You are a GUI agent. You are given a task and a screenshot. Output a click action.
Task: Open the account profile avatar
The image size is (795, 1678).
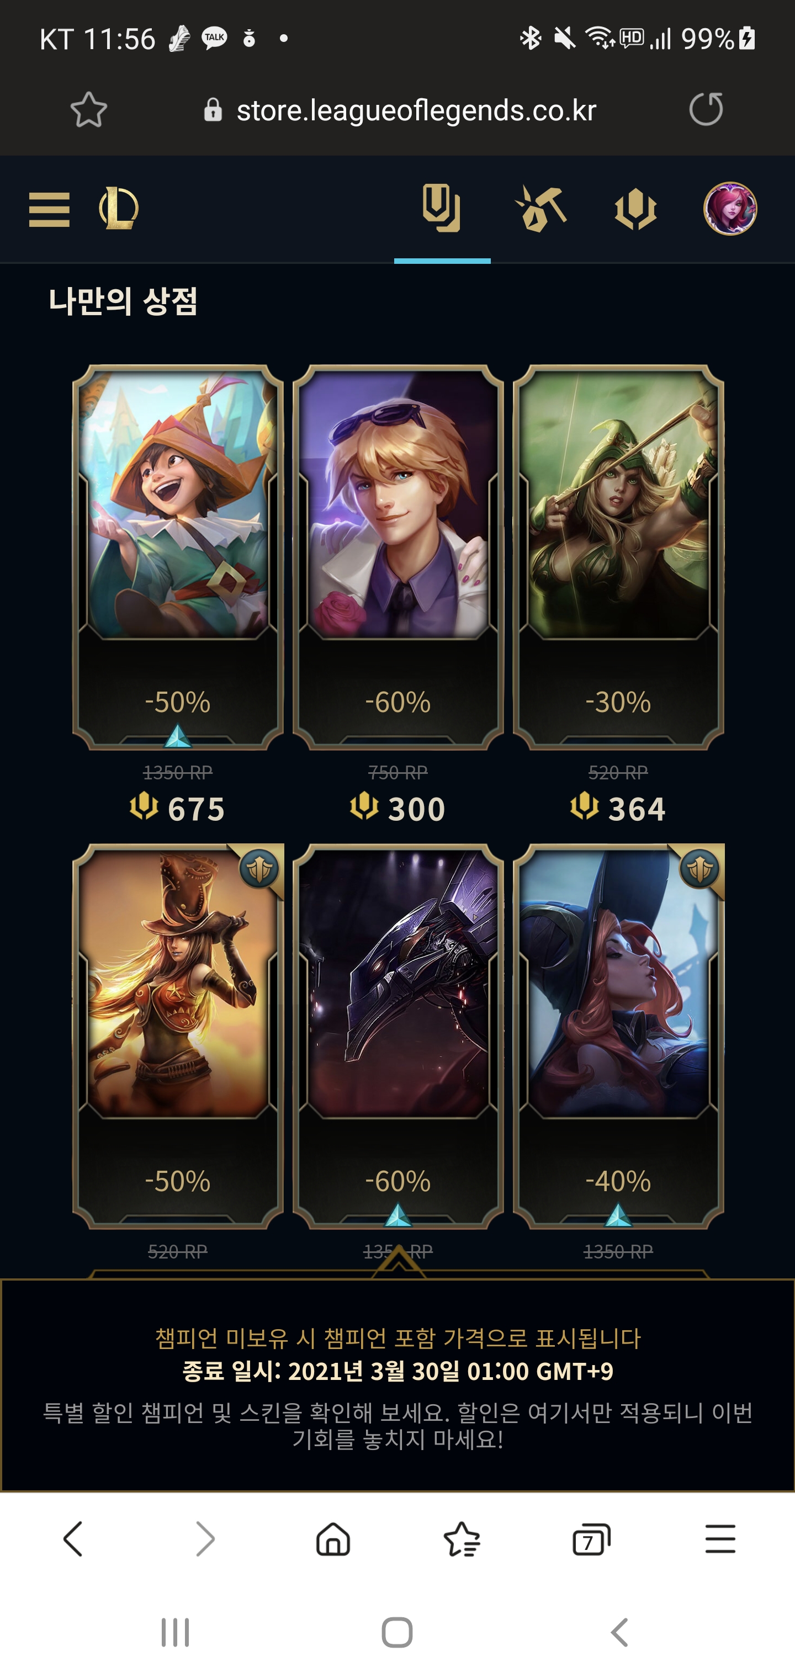(730, 209)
